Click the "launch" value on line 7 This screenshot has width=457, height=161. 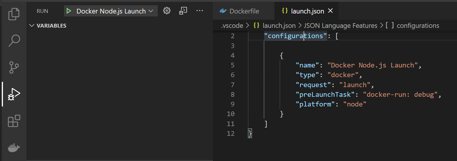355,85
